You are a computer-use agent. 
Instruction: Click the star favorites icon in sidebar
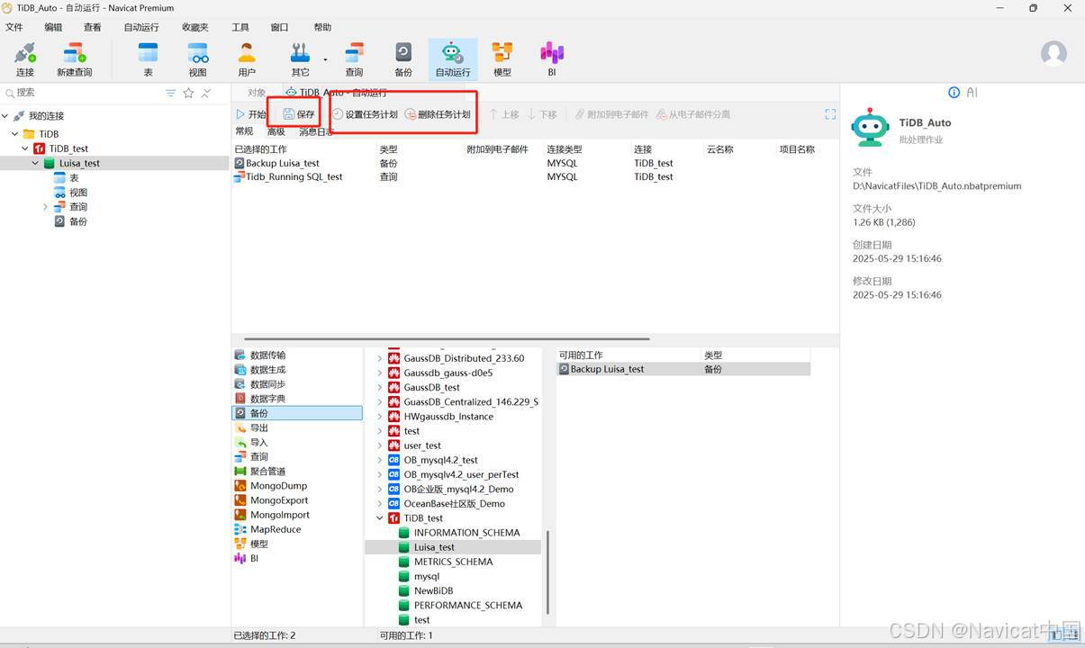188,93
